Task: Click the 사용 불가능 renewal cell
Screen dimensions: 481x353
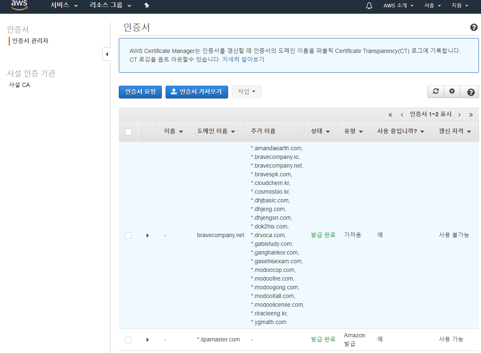Action: [454, 235]
